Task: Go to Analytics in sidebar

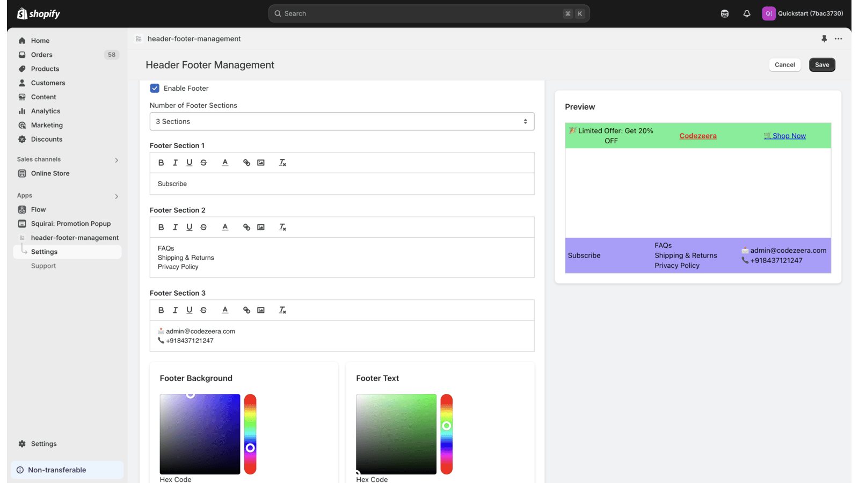Action: pos(46,111)
